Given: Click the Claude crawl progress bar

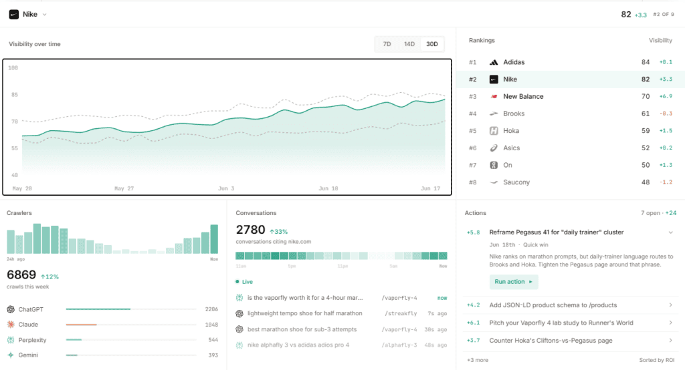Looking at the screenshot, I should [131, 325].
